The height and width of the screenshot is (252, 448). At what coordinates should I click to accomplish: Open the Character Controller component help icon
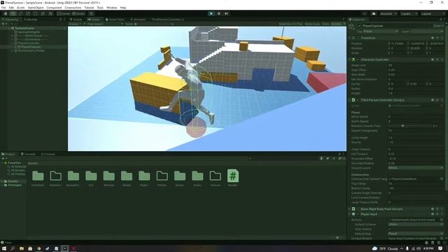coord(433,59)
